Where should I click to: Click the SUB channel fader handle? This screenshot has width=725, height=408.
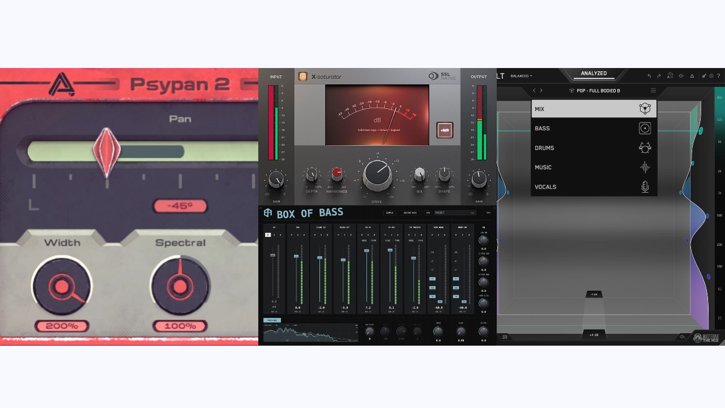click(296, 256)
